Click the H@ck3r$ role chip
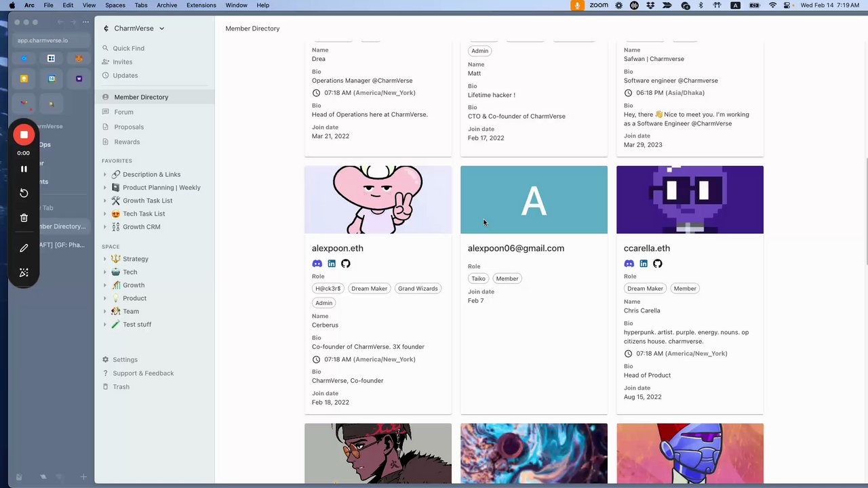The width and height of the screenshot is (868, 488). tap(328, 289)
